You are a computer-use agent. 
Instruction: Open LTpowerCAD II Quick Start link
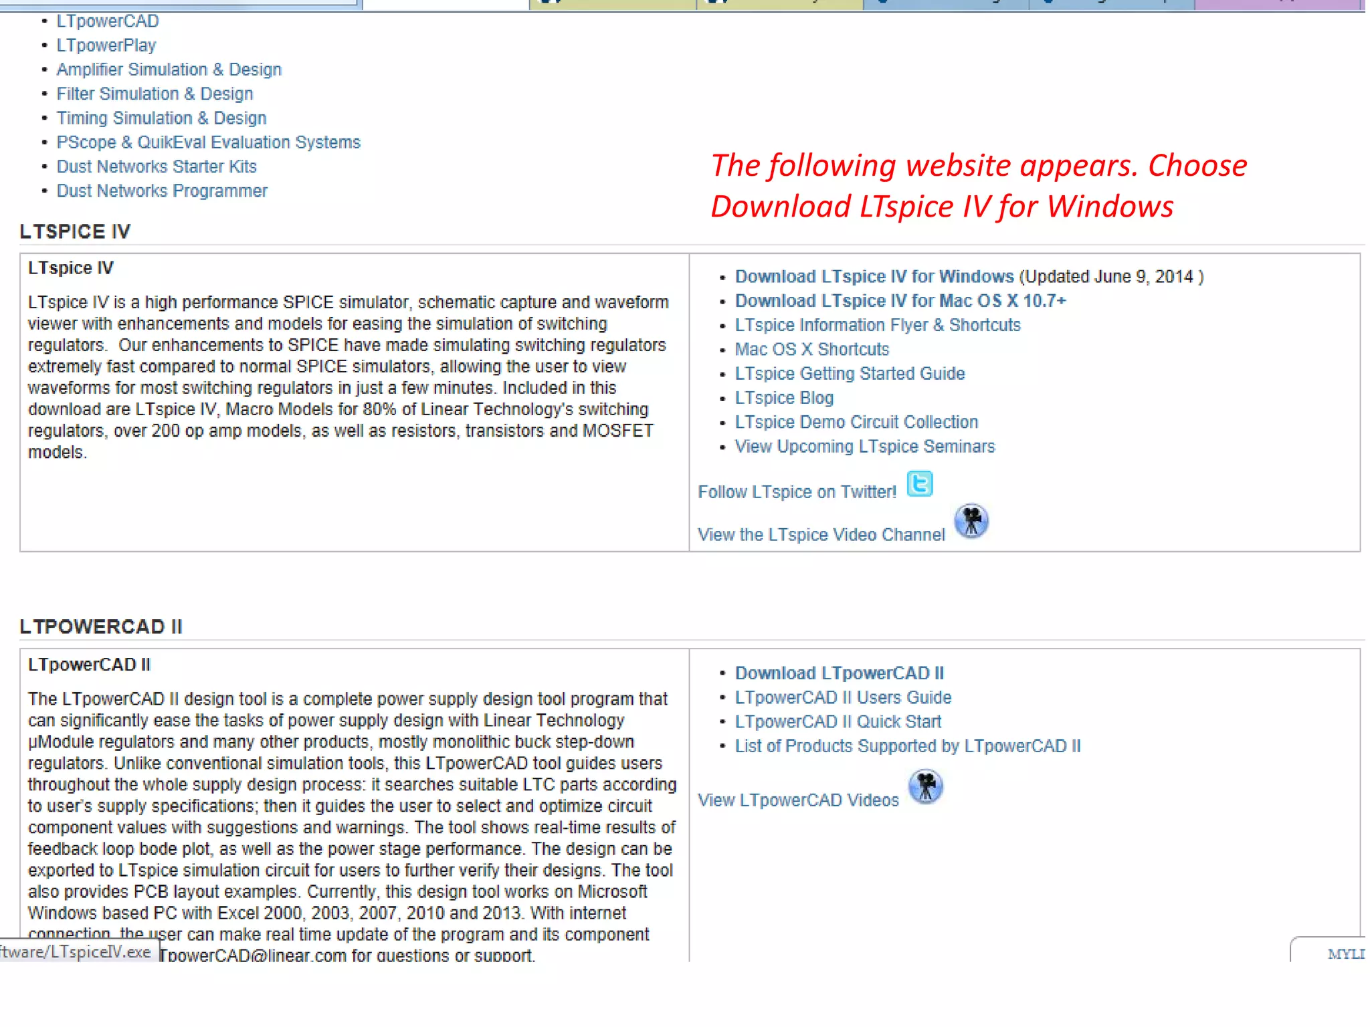tap(838, 722)
